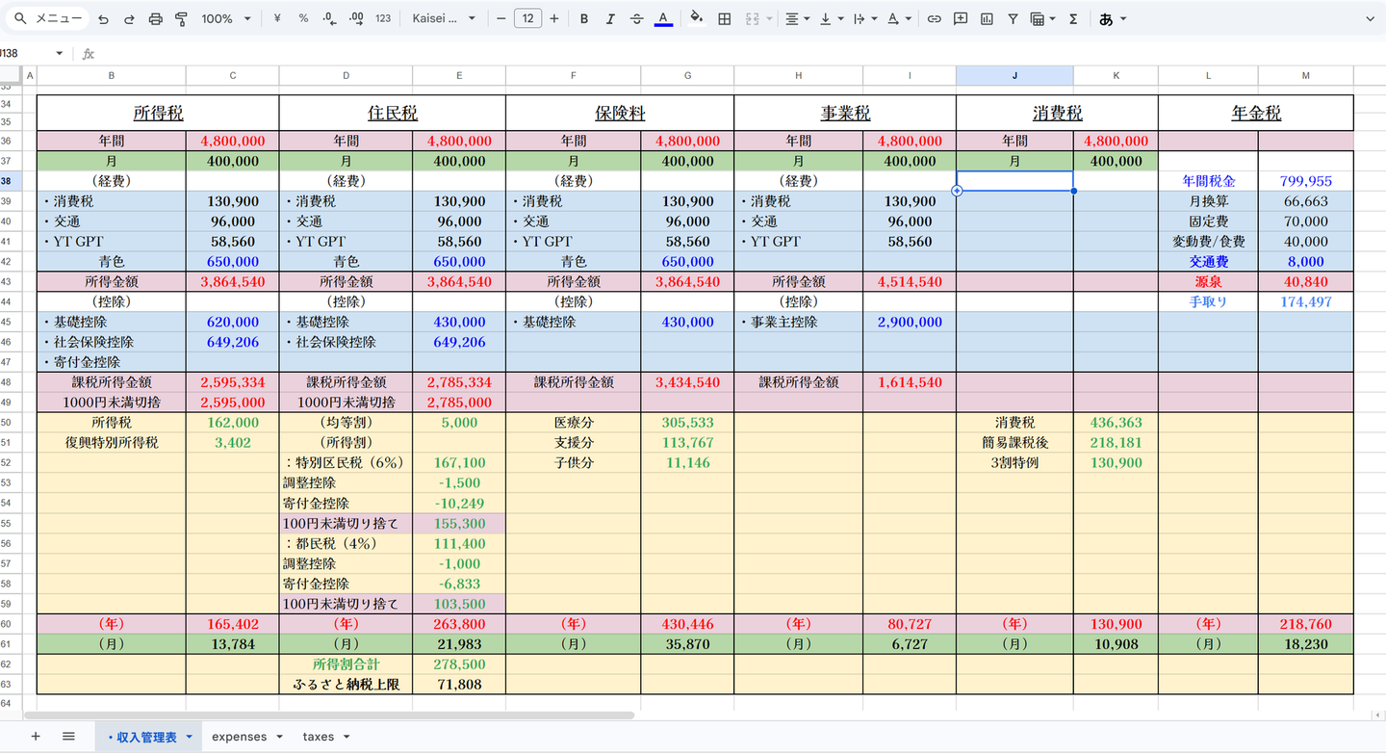Viewport: 1386px width, 754px height.
Task: Click the font size 12 field
Action: click(x=527, y=18)
